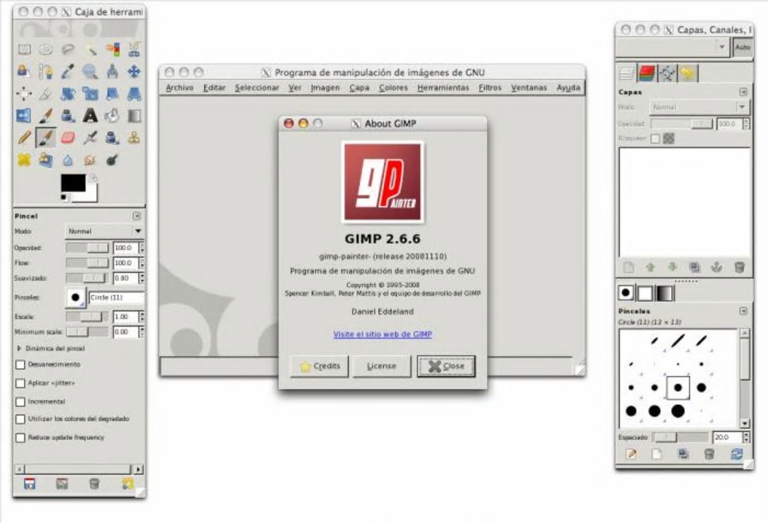Select the Rectangle Select tool

[24, 50]
